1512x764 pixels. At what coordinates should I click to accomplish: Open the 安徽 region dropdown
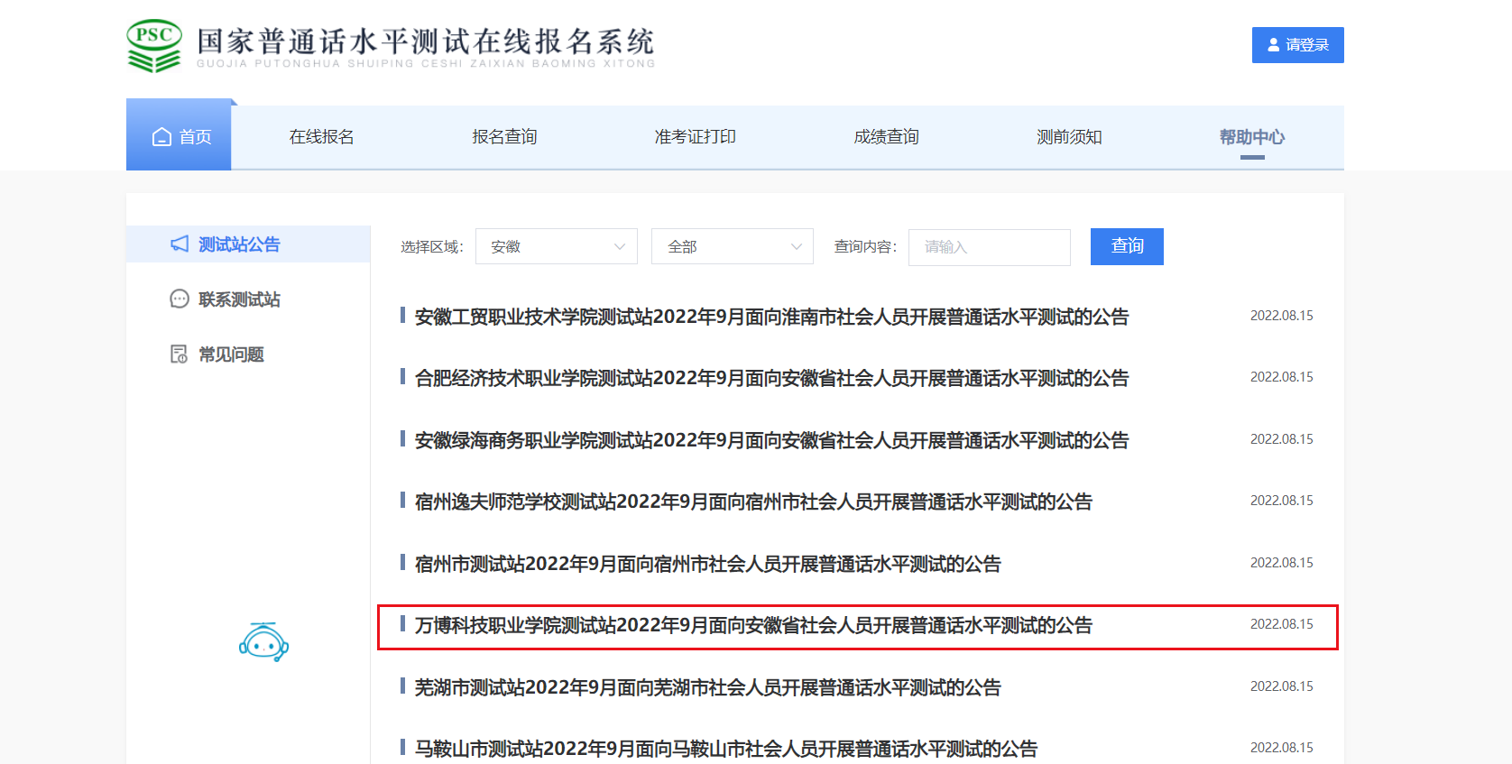click(x=557, y=246)
